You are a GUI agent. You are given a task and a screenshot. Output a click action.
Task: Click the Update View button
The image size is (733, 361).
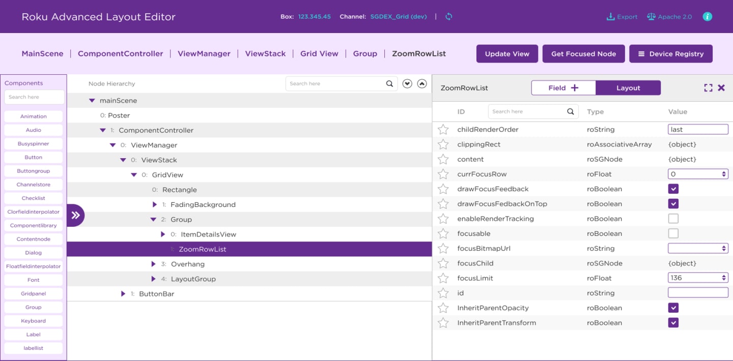point(507,53)
